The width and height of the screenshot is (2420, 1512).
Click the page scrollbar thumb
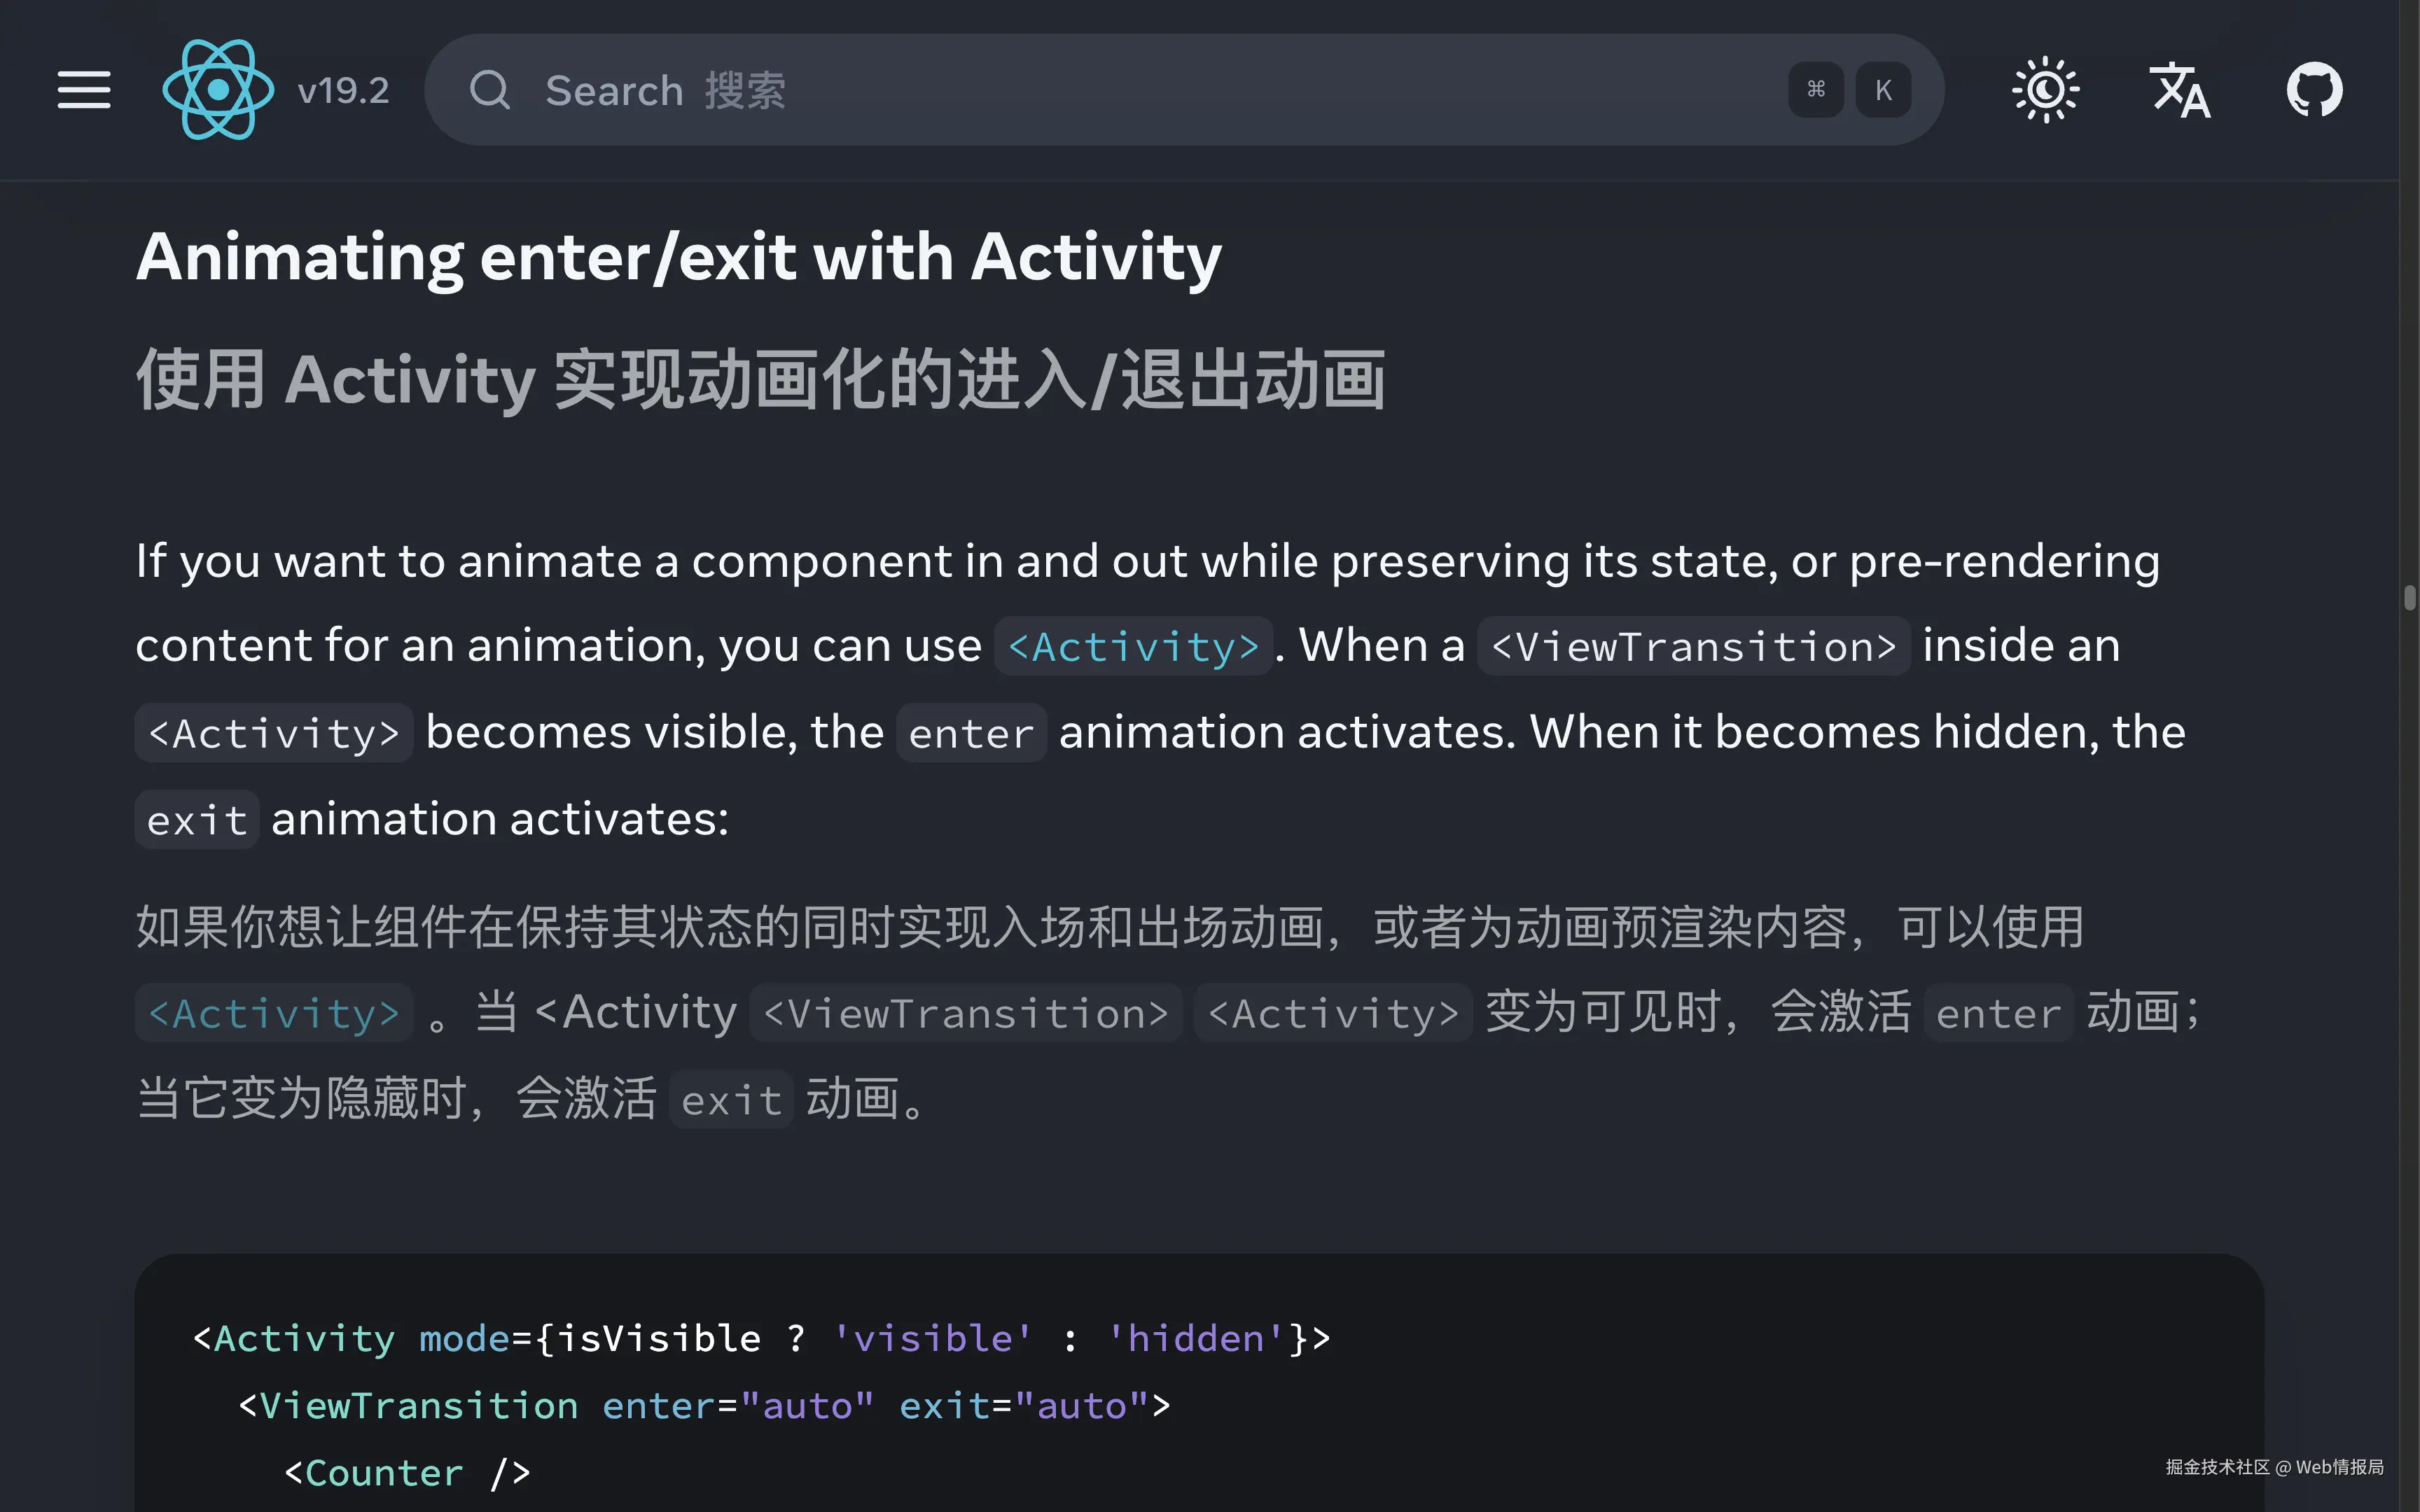2409,598
